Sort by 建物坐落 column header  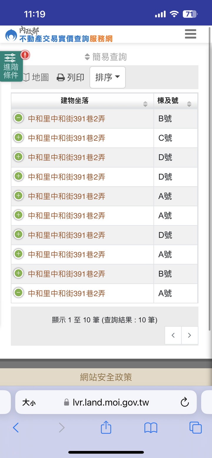82,101
